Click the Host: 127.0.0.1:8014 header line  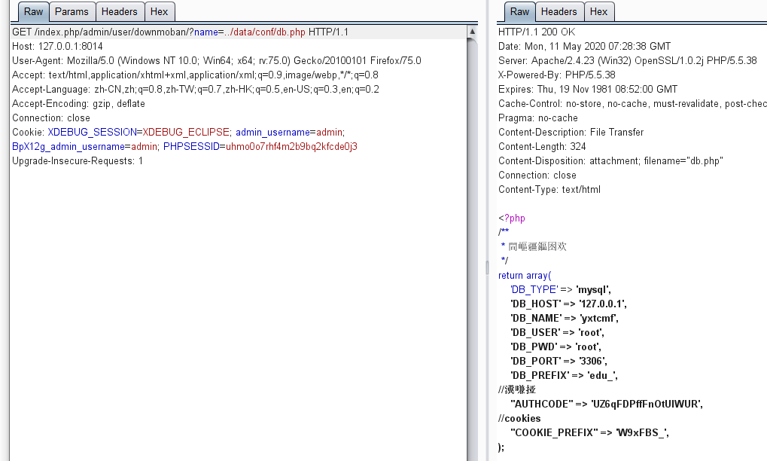pos(57,47)
